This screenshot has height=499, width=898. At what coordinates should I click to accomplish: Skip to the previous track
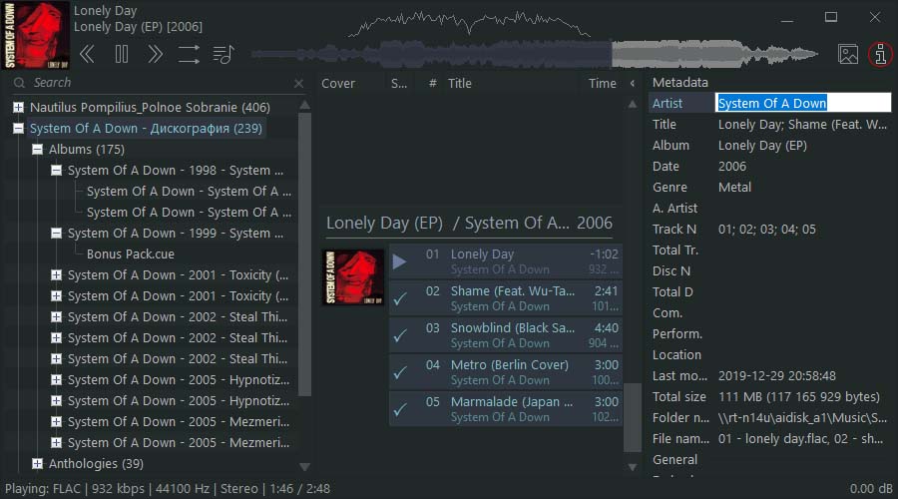(x=88, y=55)
